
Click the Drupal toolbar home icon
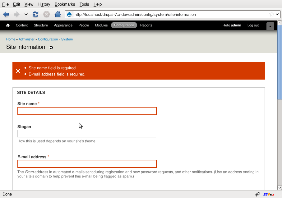click(8, 25)
